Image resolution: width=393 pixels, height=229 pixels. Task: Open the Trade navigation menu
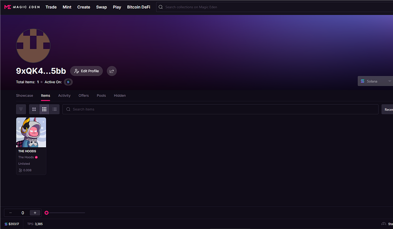pyautogui.click(x=51, y=7)
